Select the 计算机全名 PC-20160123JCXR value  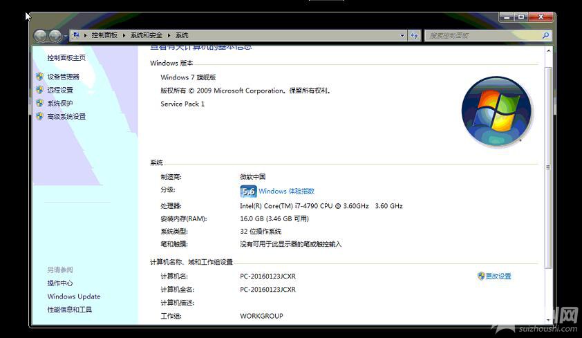coord(268,290)
